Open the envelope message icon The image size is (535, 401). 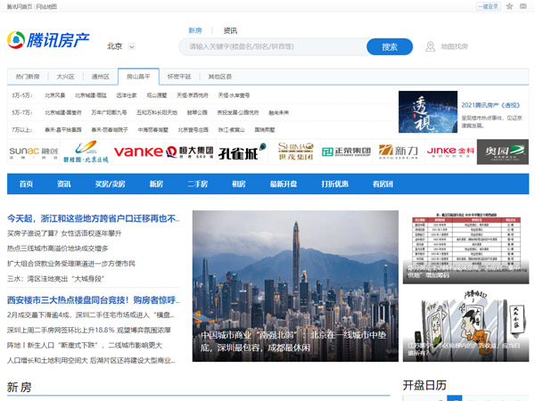tap(523, 6)
